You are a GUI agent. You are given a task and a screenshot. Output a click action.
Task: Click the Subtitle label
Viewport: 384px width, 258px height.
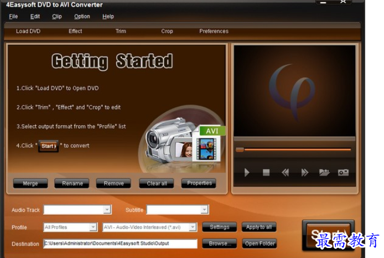click(134, 210)
